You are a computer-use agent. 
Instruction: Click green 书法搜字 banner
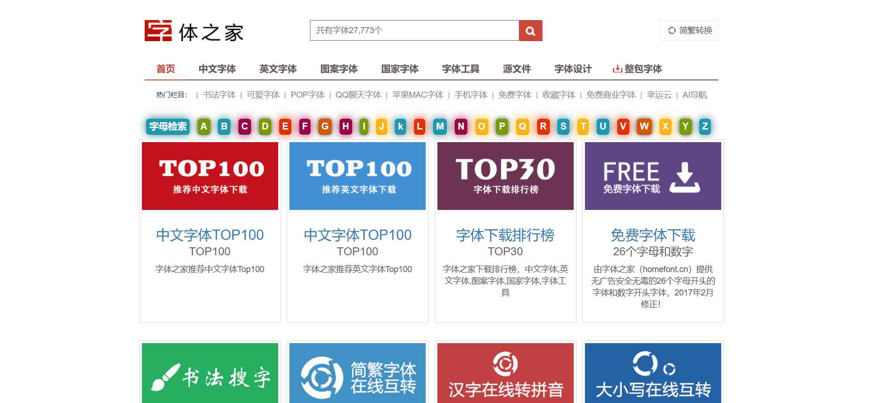(210, 373)
